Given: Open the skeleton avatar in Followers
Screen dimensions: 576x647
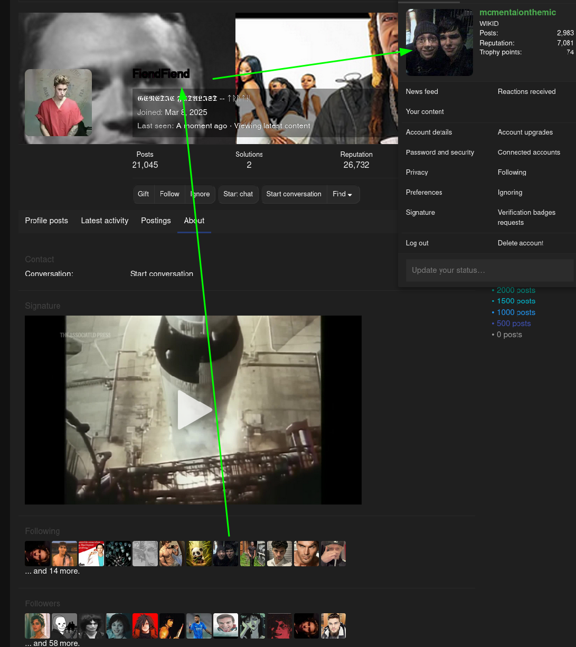Looking at the screenshot, I should coord(64,626).
